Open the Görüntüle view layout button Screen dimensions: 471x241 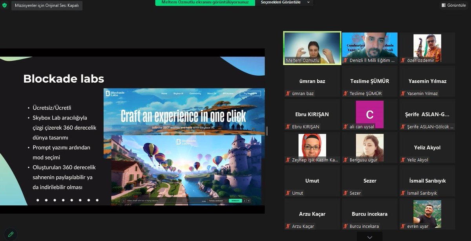click(x=454, y=5)
